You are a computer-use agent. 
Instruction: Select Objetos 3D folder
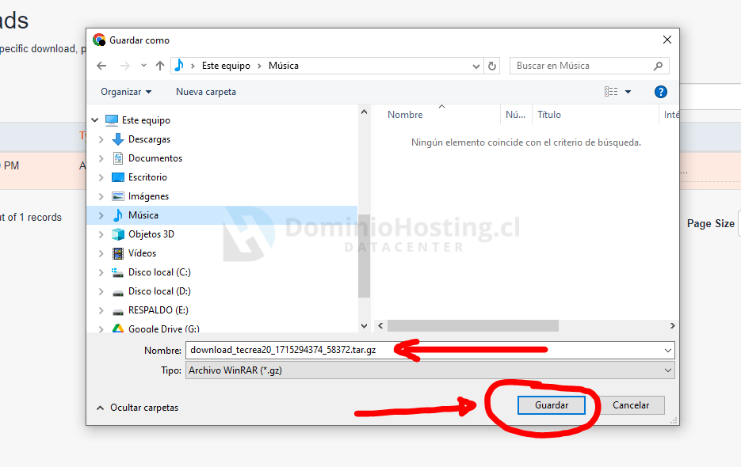click(151, 234)
